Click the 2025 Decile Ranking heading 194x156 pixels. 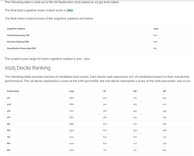pyautogui.click(x=28, y=68)
